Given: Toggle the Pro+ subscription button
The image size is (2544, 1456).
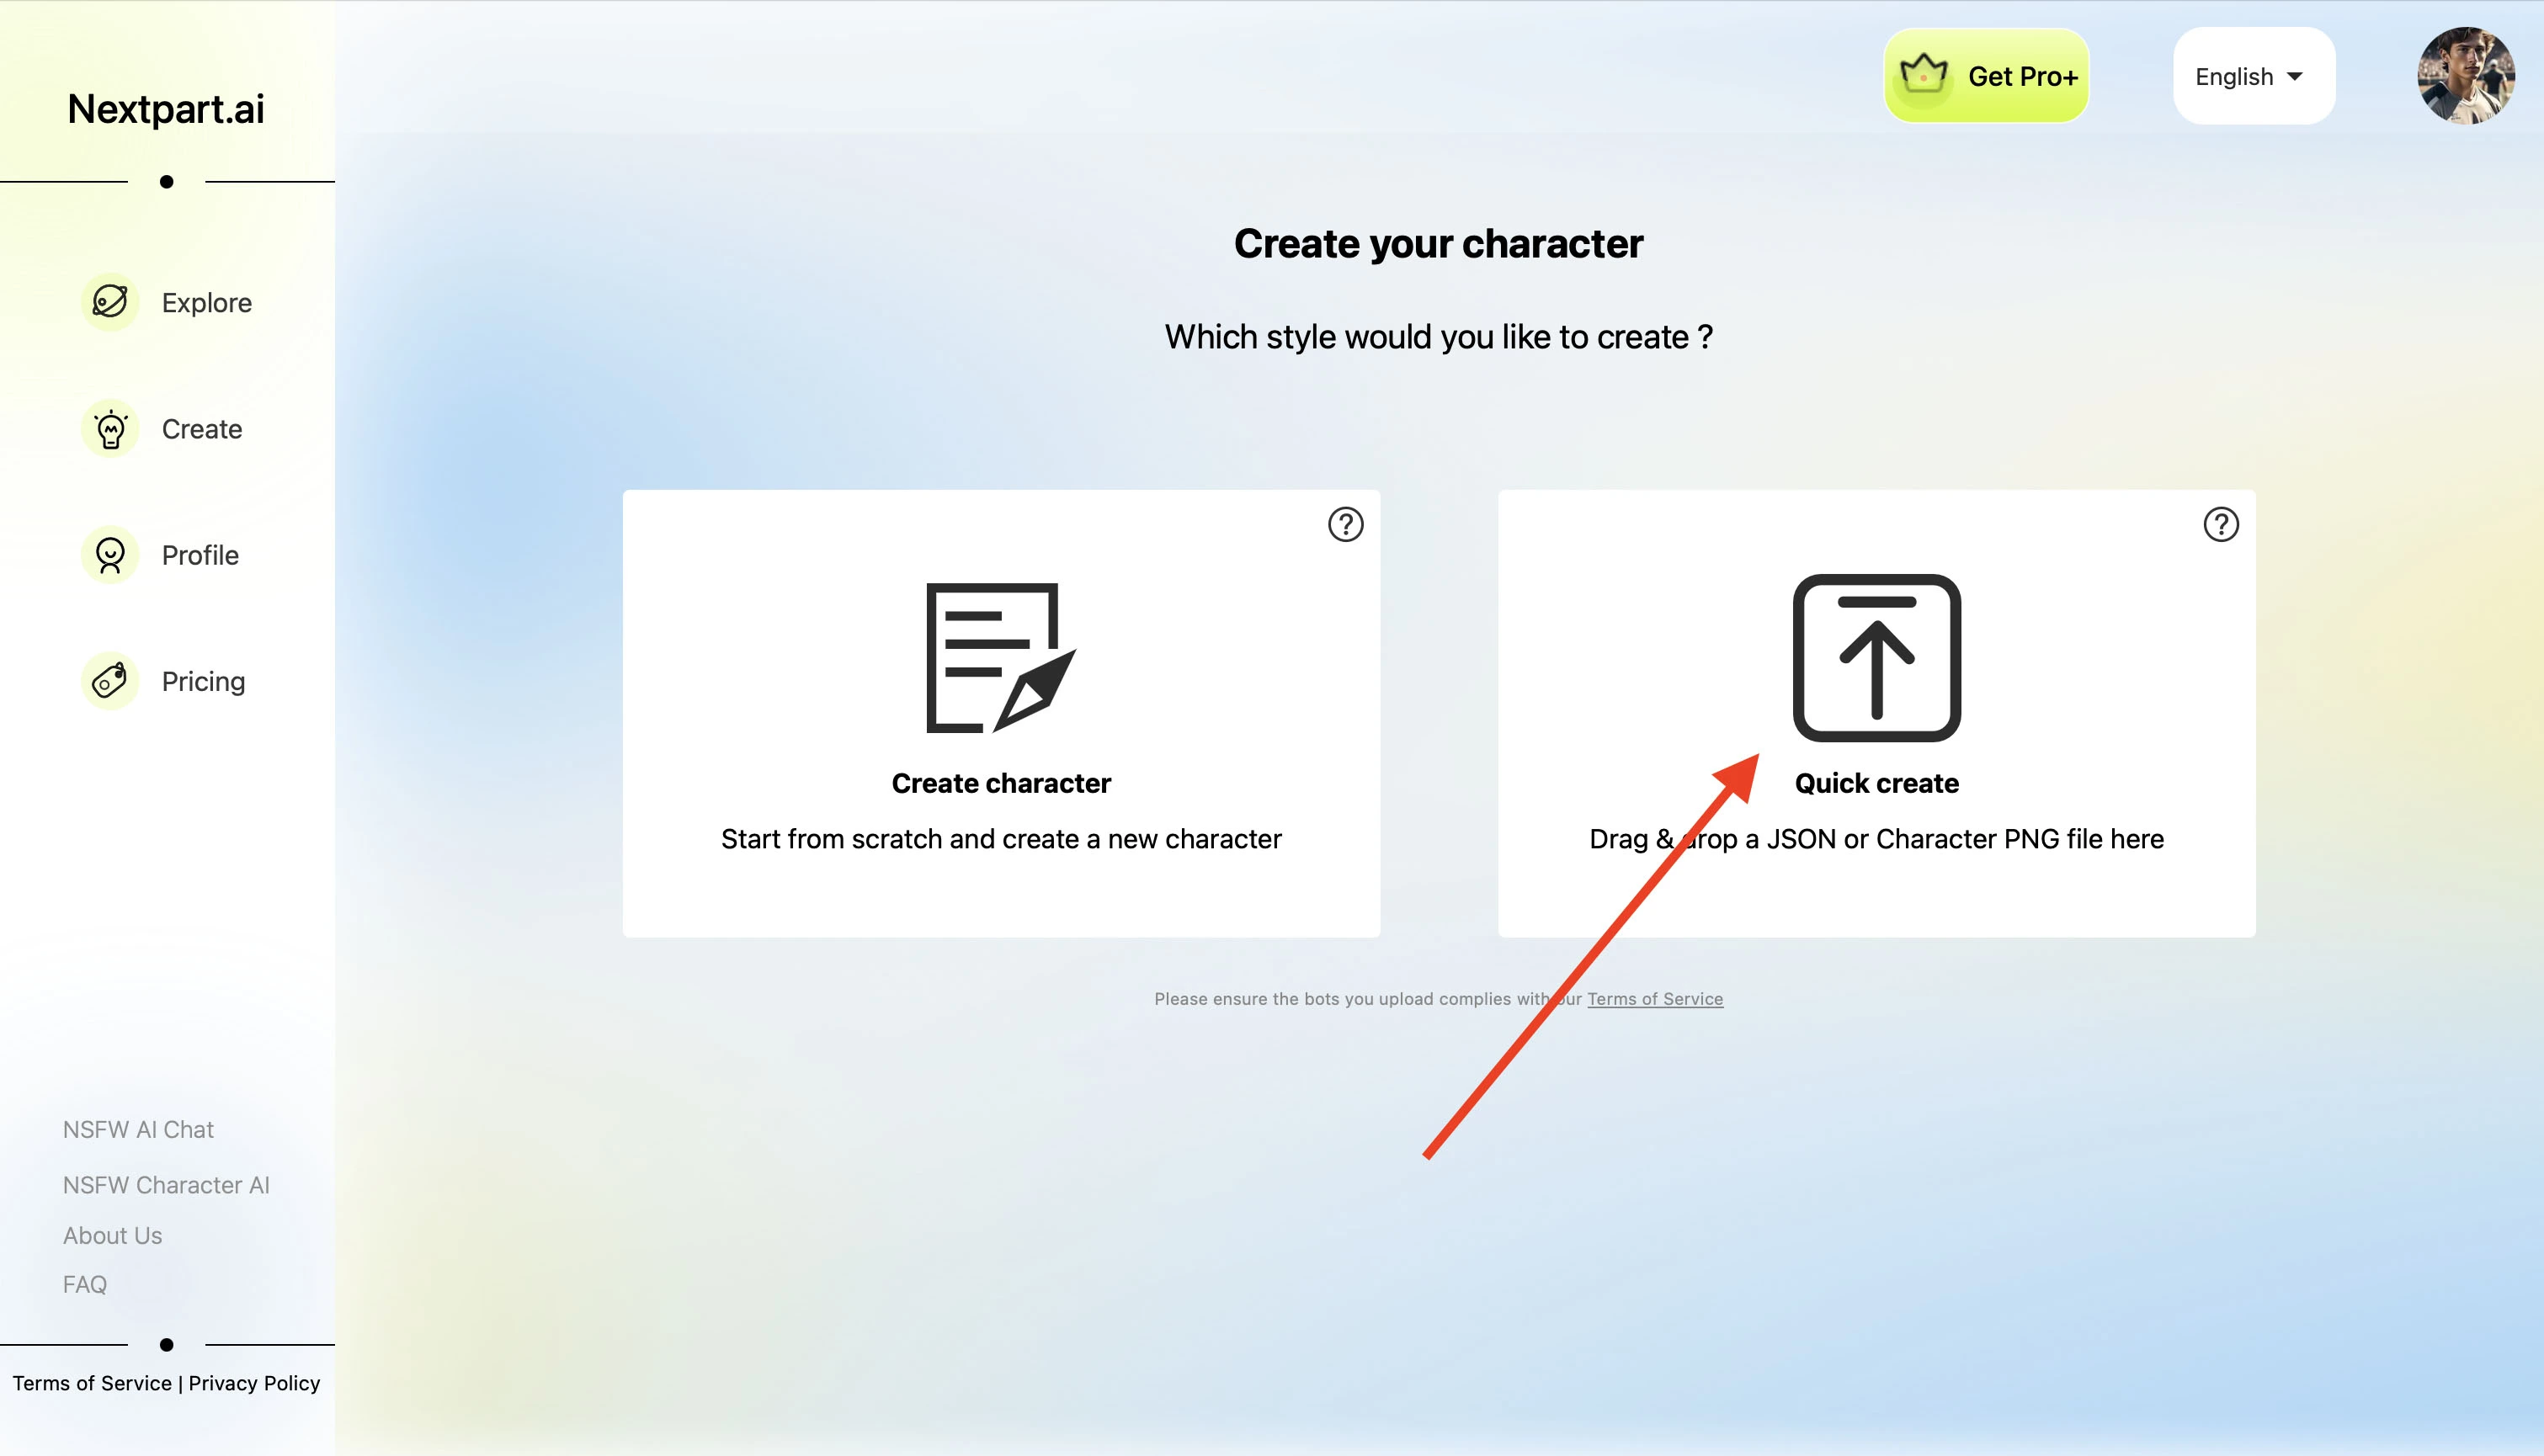Looking at the screenshot, I should click(1987, 77).
